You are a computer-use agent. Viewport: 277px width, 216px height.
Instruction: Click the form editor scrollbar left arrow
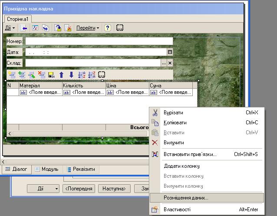click(x=3, y=162)
